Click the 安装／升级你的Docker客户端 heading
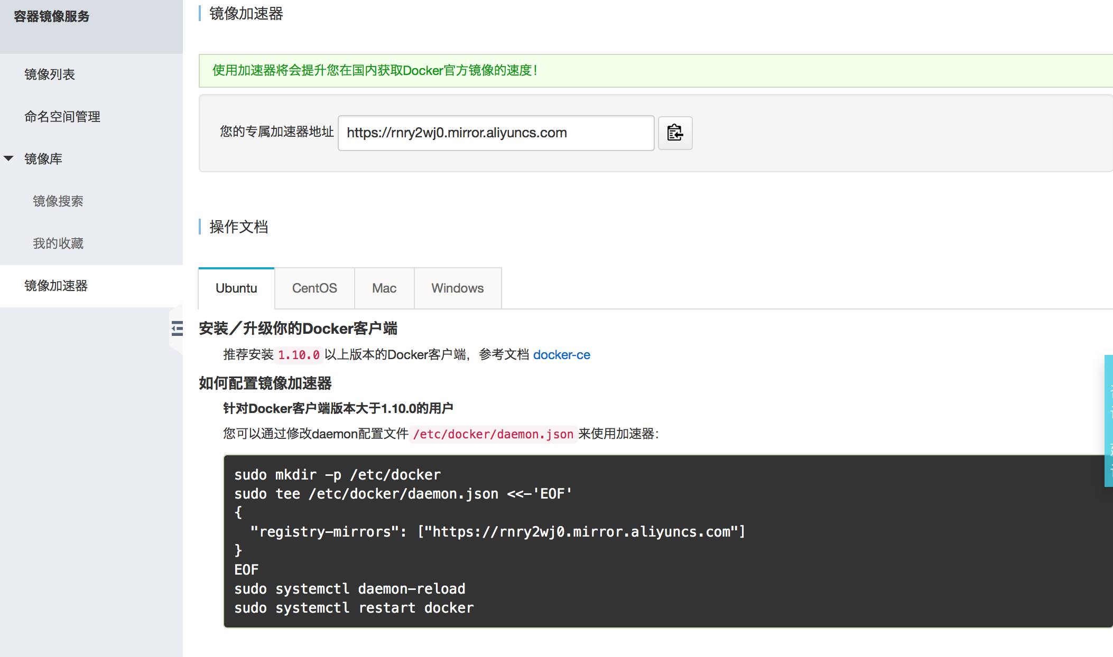Screen dimensions: 1113x657 click(x=298, y=328)
